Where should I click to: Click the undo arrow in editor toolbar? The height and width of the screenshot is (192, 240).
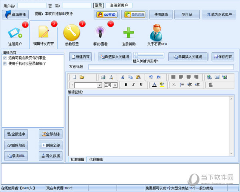pyautogui.click(x=151, y=77)
